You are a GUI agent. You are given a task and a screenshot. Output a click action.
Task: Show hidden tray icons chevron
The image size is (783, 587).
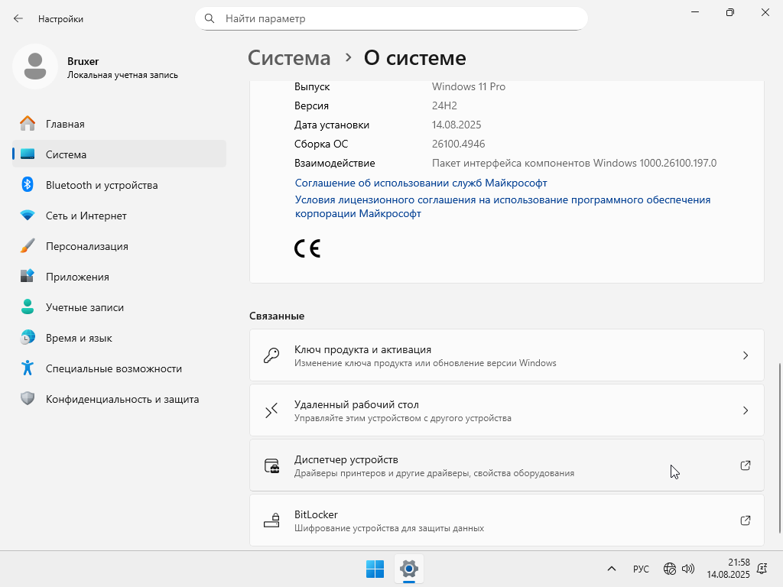(612, 569)
